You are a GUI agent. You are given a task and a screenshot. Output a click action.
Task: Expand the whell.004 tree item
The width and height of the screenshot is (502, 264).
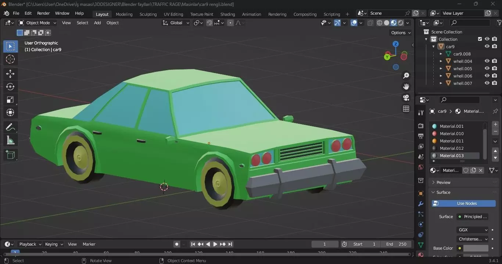pyautogui.click(x=441, y=61)
